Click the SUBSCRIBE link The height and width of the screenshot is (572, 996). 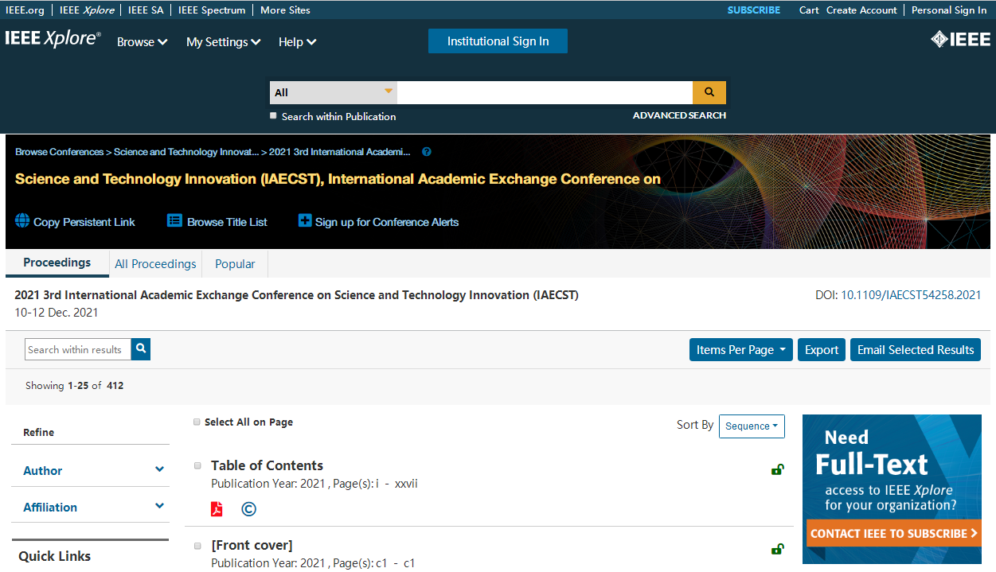point(753,10)
